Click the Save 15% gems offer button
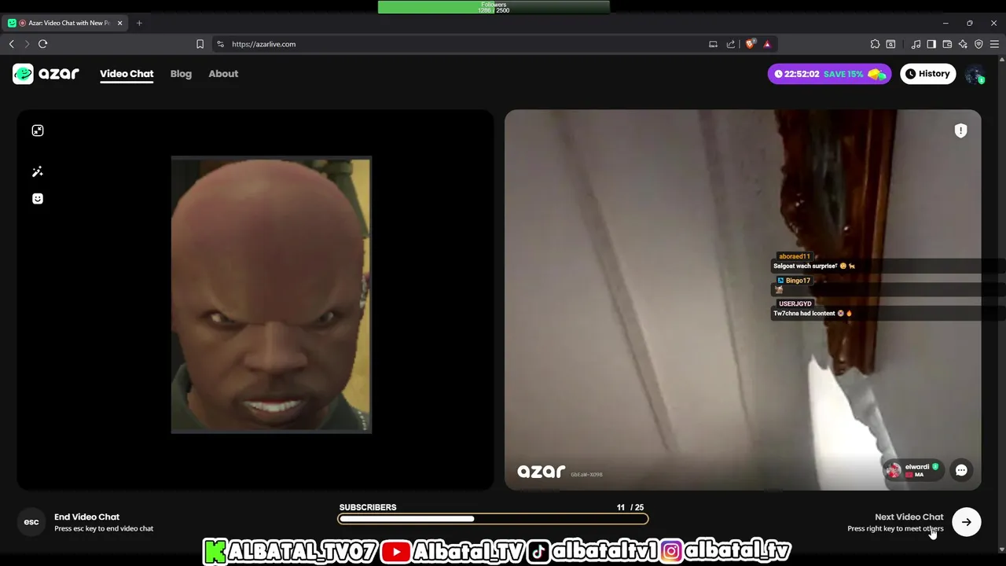 [829, 74]
